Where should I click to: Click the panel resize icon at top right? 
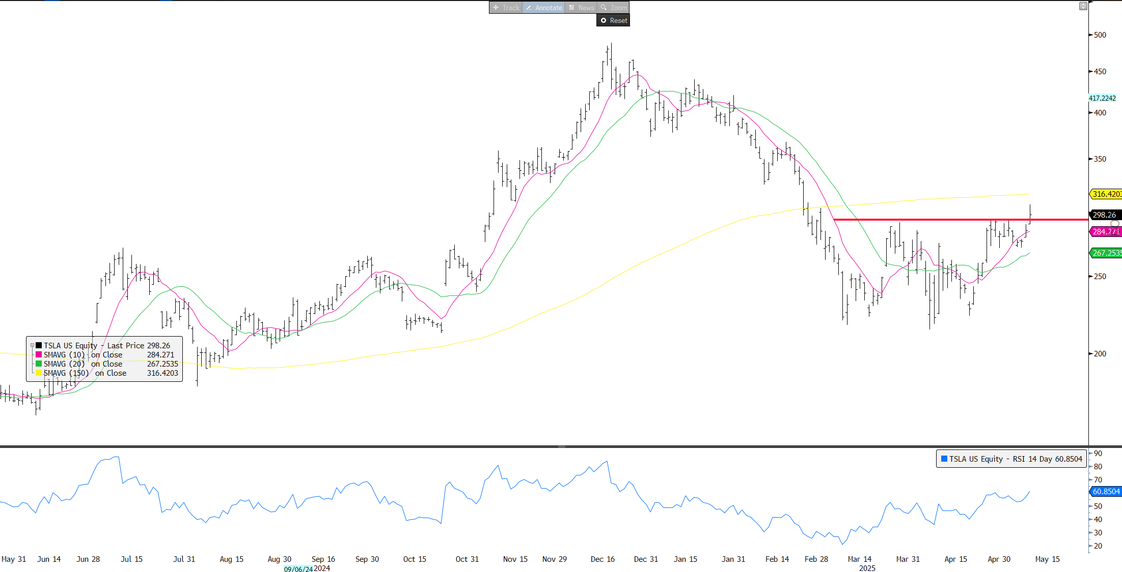(1083, 6)
